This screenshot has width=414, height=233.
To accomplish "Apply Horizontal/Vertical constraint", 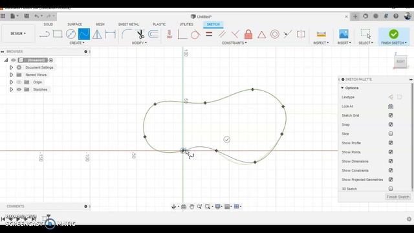I will (x=169, y=34).
